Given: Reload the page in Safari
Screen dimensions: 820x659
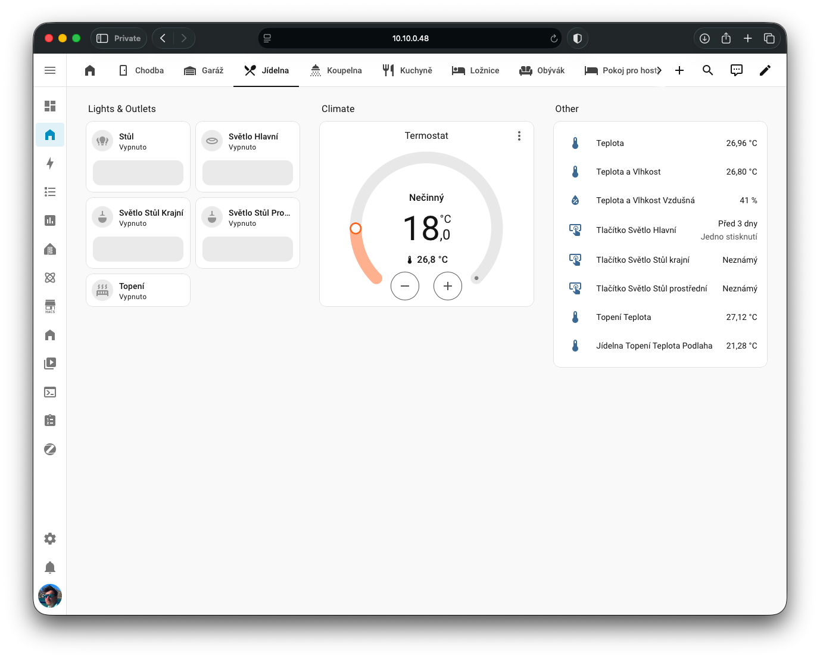Looking at the screenshot, I should tap(554, 38).
